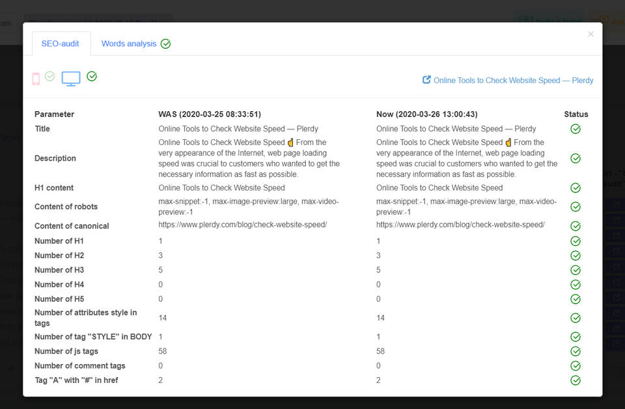Switch to the SEO-audit tab
The image size is (625, 409).
tap(61, 44)
